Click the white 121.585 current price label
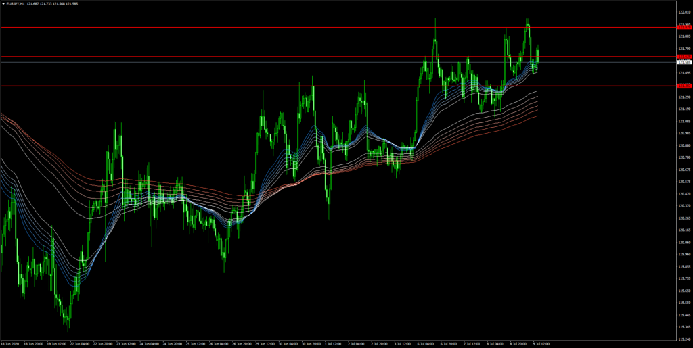 [684, 62]
